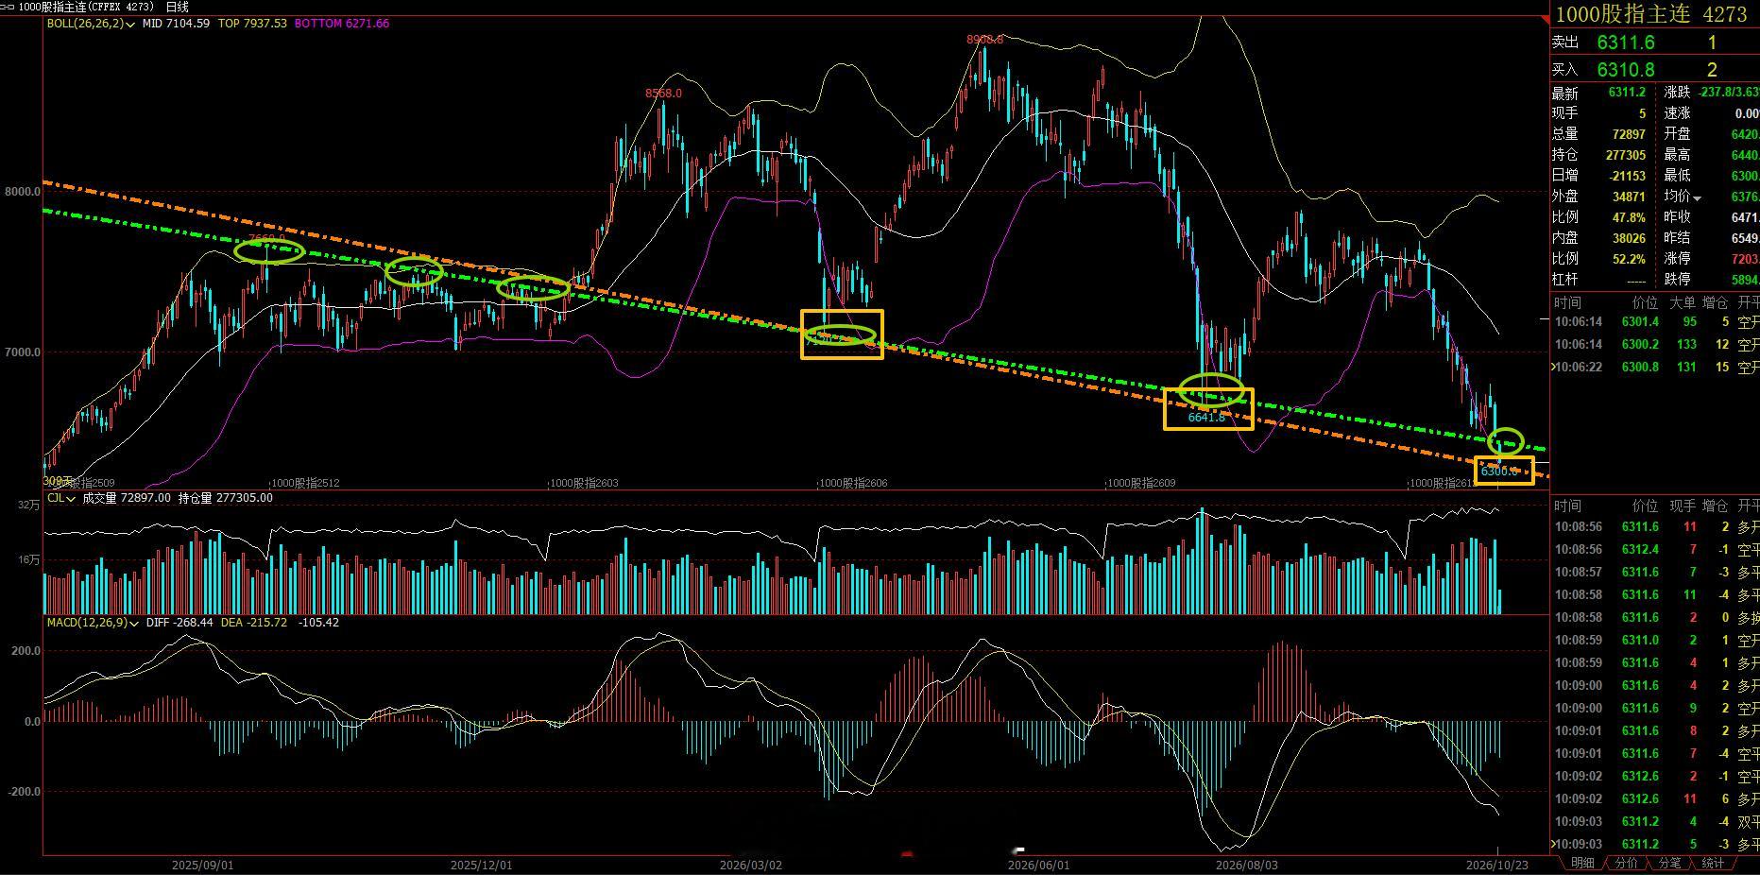Click the 8000.0 price axis label
The height and width of the screenshot is (875, 1760).
click(x=22, y=192)
